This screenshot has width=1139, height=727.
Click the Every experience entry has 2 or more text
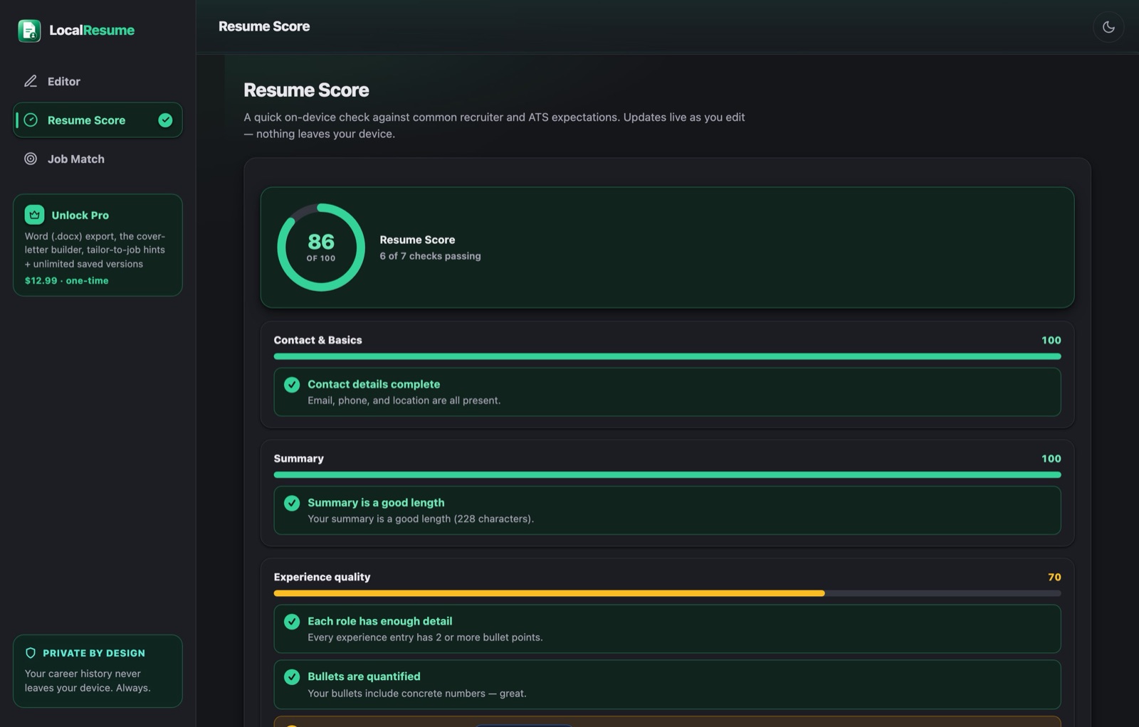[x=425, y=637]
